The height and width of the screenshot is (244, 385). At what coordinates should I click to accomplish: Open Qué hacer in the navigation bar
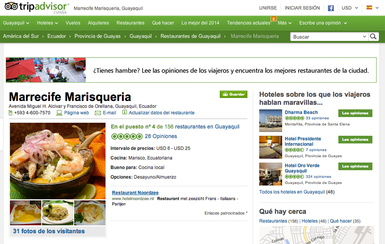click(163, 23)
